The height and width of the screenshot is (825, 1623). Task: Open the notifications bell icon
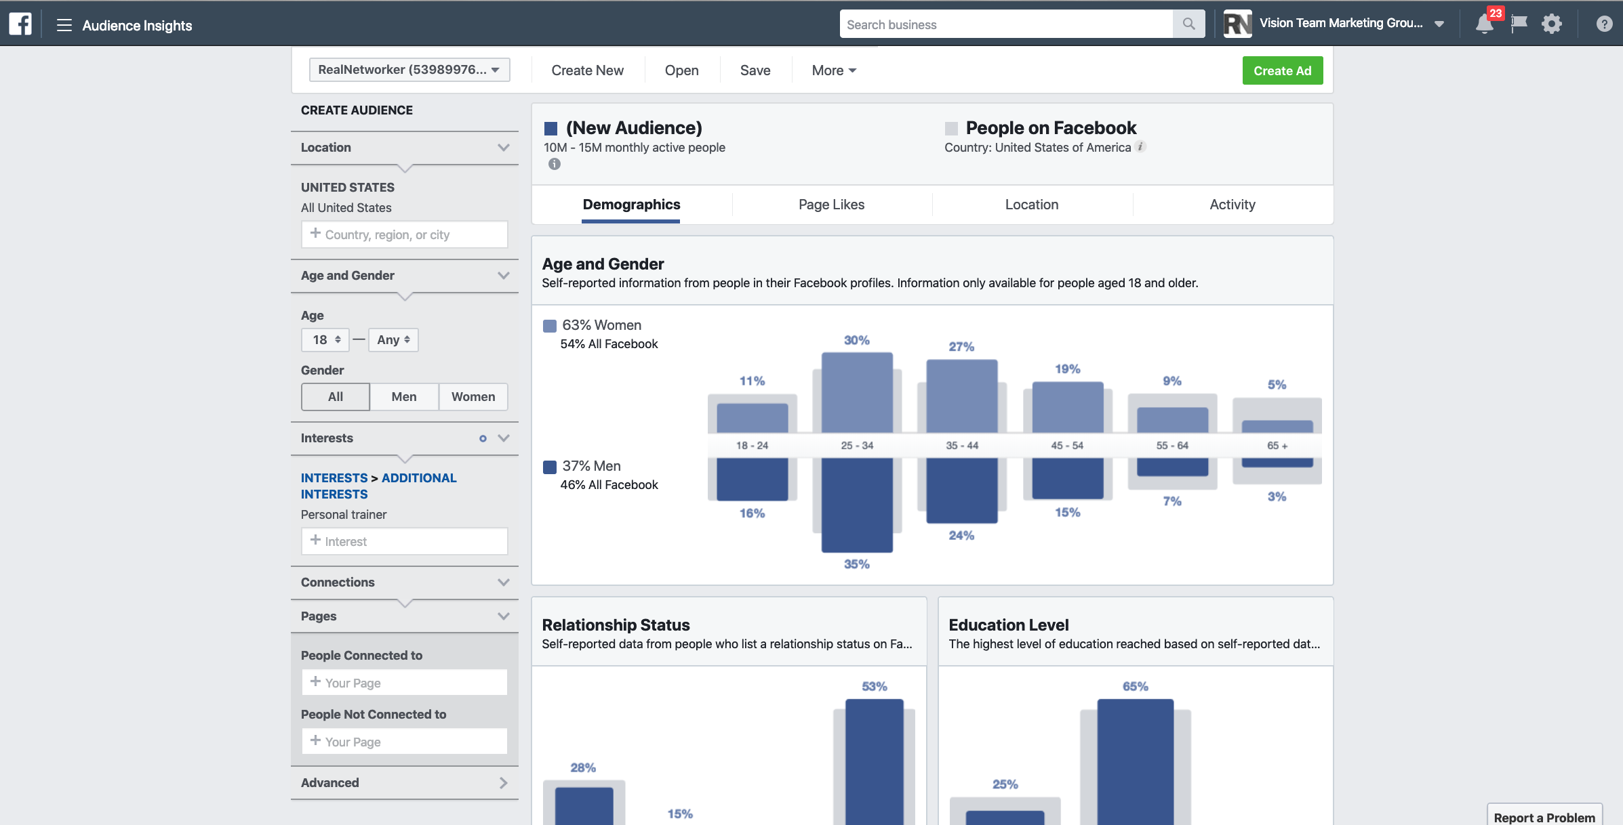(x=1484, y=25)
